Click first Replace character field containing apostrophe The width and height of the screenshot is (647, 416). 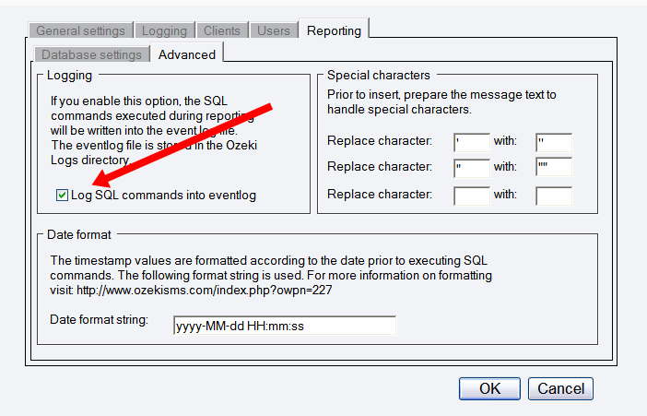pyautogui.click(x=472, y=143)
